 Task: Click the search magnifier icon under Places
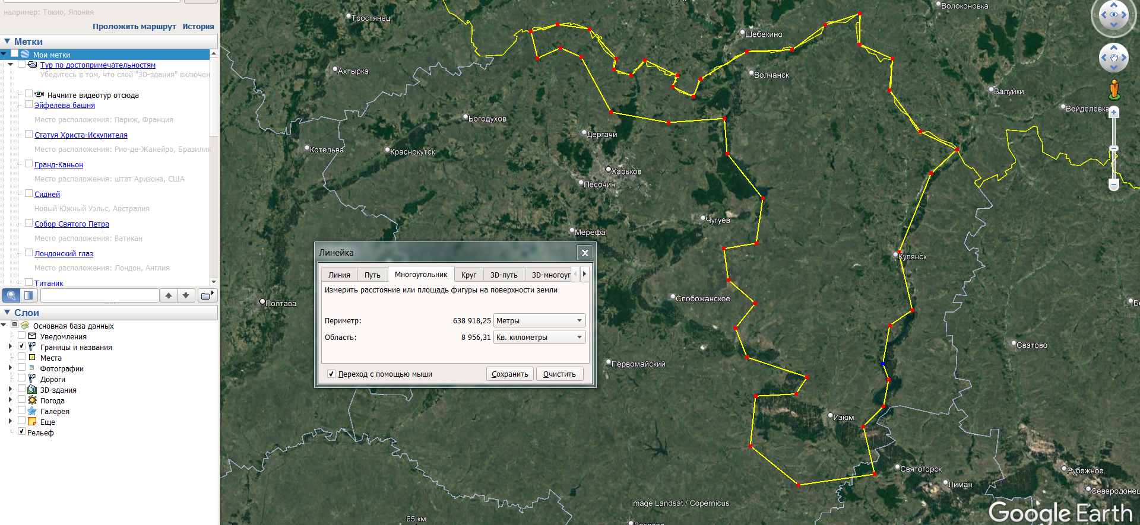(11, 295)
